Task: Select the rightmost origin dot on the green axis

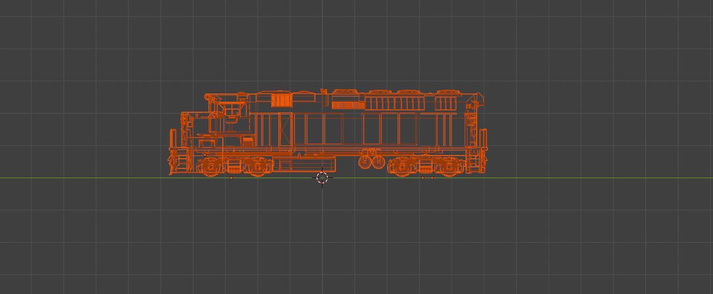Action: (x=432, y=178)
